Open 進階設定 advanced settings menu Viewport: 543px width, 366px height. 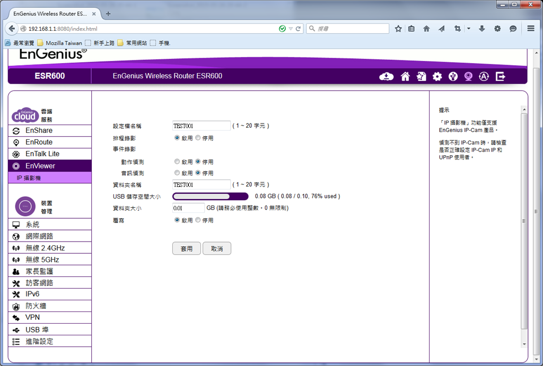coord(49,342)
